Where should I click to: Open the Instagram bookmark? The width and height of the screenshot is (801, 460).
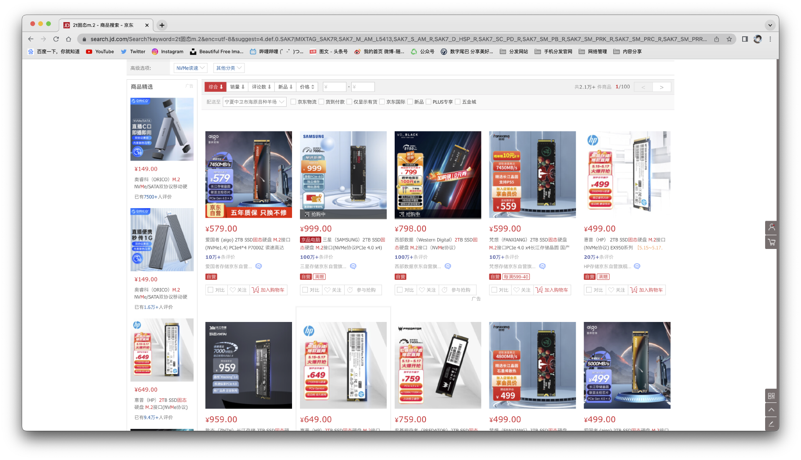[x=168, y=52]
